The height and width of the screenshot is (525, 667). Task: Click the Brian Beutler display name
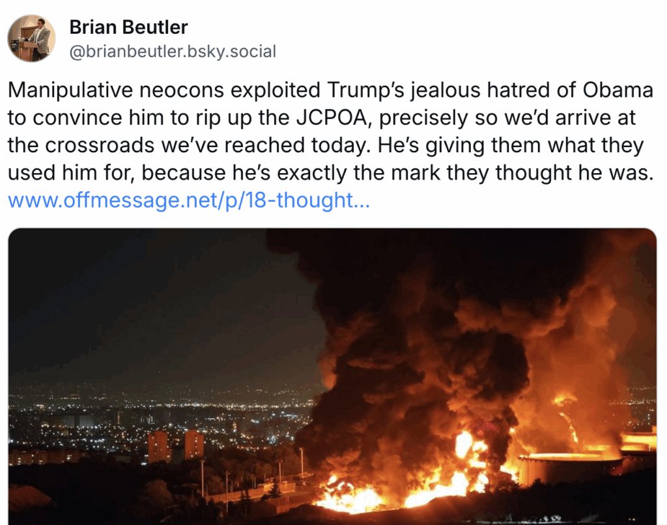coord(128,27)
